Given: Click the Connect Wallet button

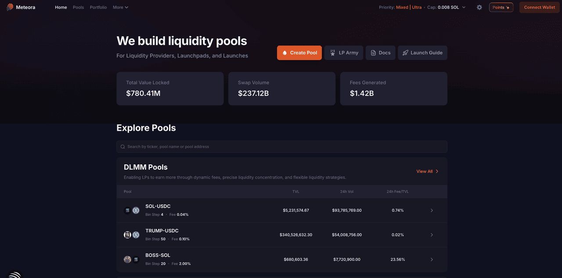Looking at the screenshot, I should (539, 7).
